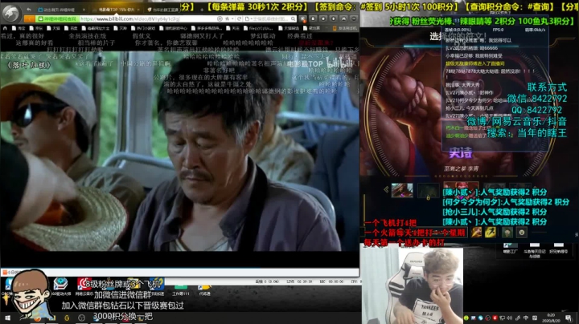Click the undo arrow next to browser logo
The width and height of the screenshot is (579, 324).
(x=29, y=9)
